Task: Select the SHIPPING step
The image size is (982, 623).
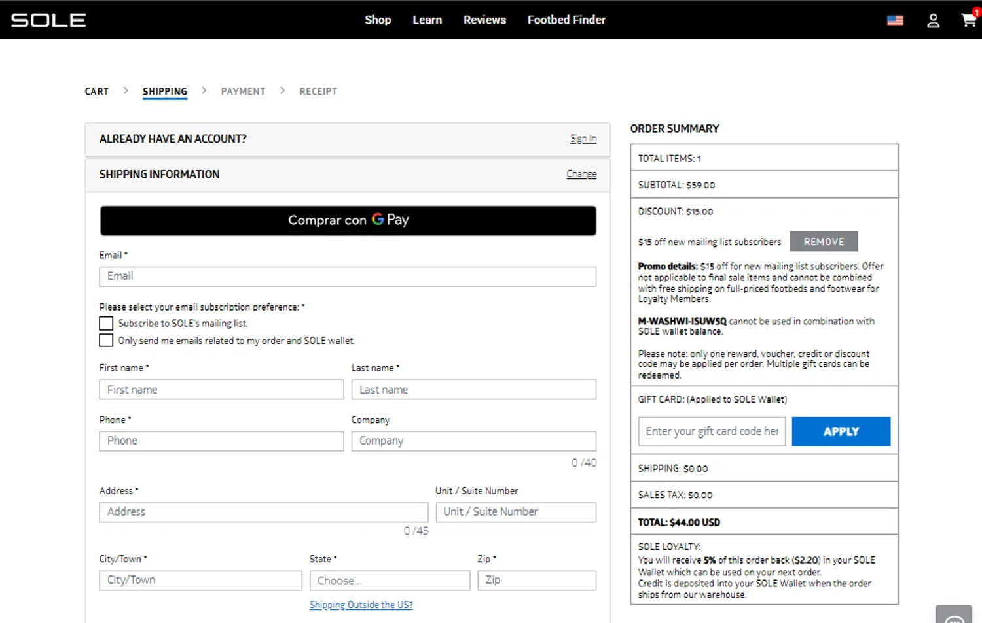Action: tap(165, 92)
